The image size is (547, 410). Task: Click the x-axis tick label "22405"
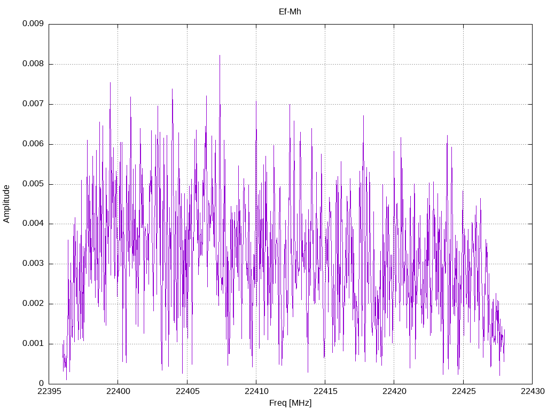pyautogui.click(x=187, y=391)
